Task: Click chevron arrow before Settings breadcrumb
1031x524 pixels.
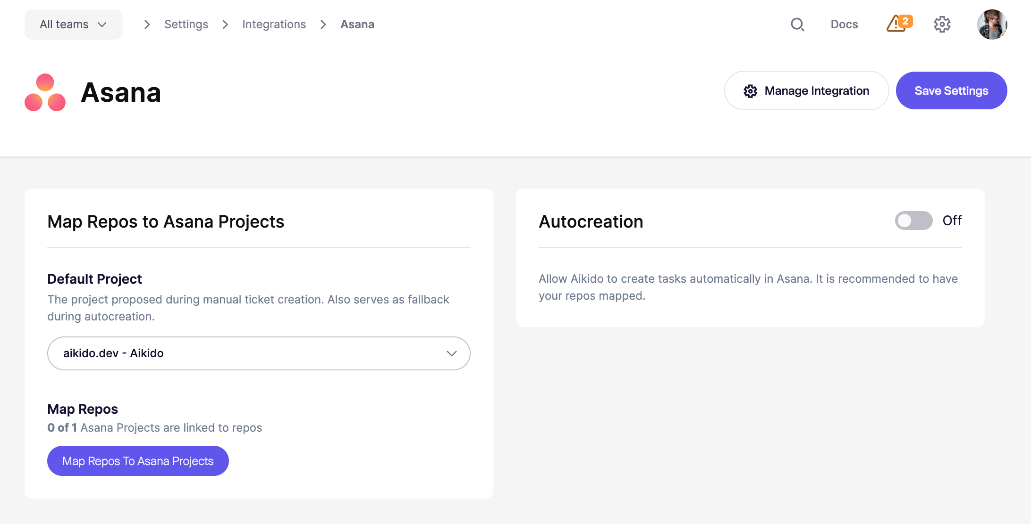Action: pyautogui.click(x=147, y=25)
